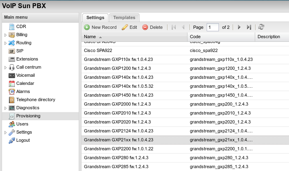Sort by Description column header

(x=272, y=37)
